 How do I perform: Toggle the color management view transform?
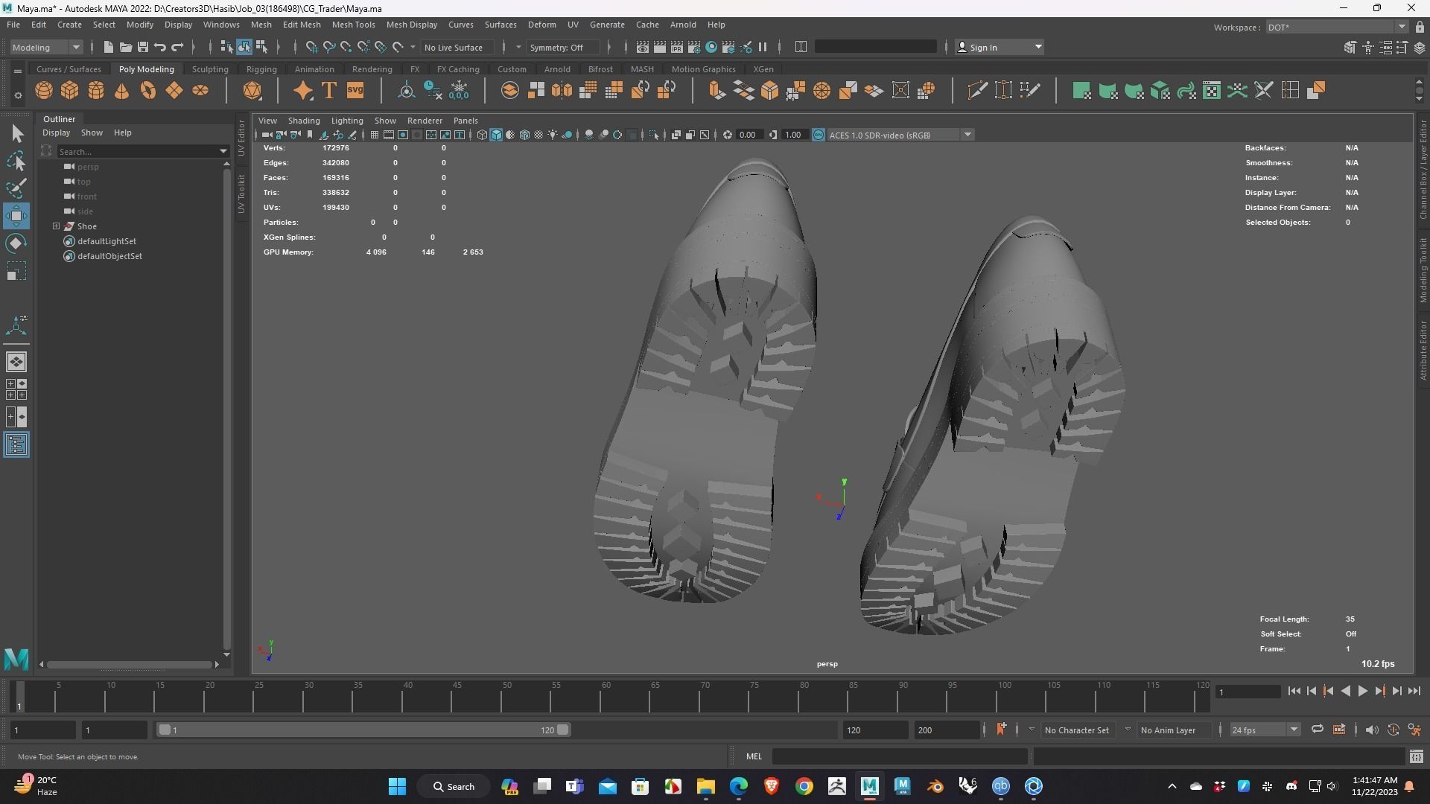point(818,135)
